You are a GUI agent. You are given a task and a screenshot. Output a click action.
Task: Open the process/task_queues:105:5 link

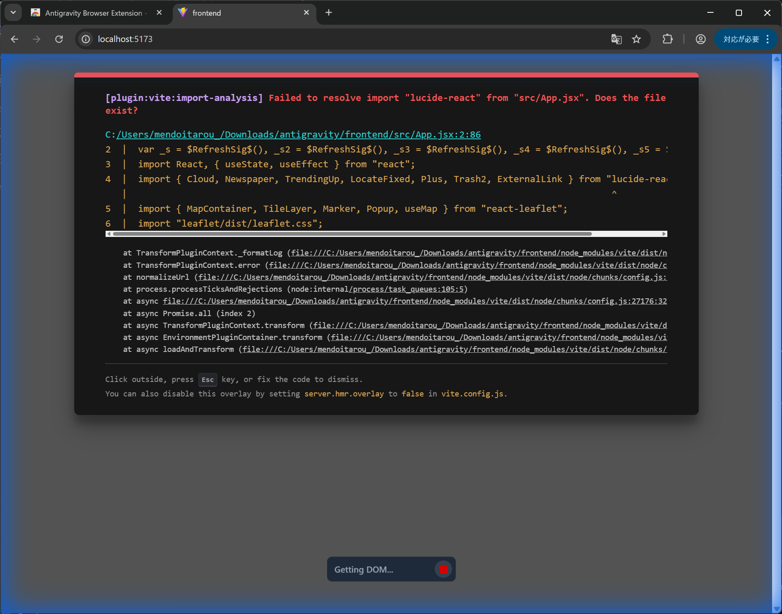click(x=407, y=289)
